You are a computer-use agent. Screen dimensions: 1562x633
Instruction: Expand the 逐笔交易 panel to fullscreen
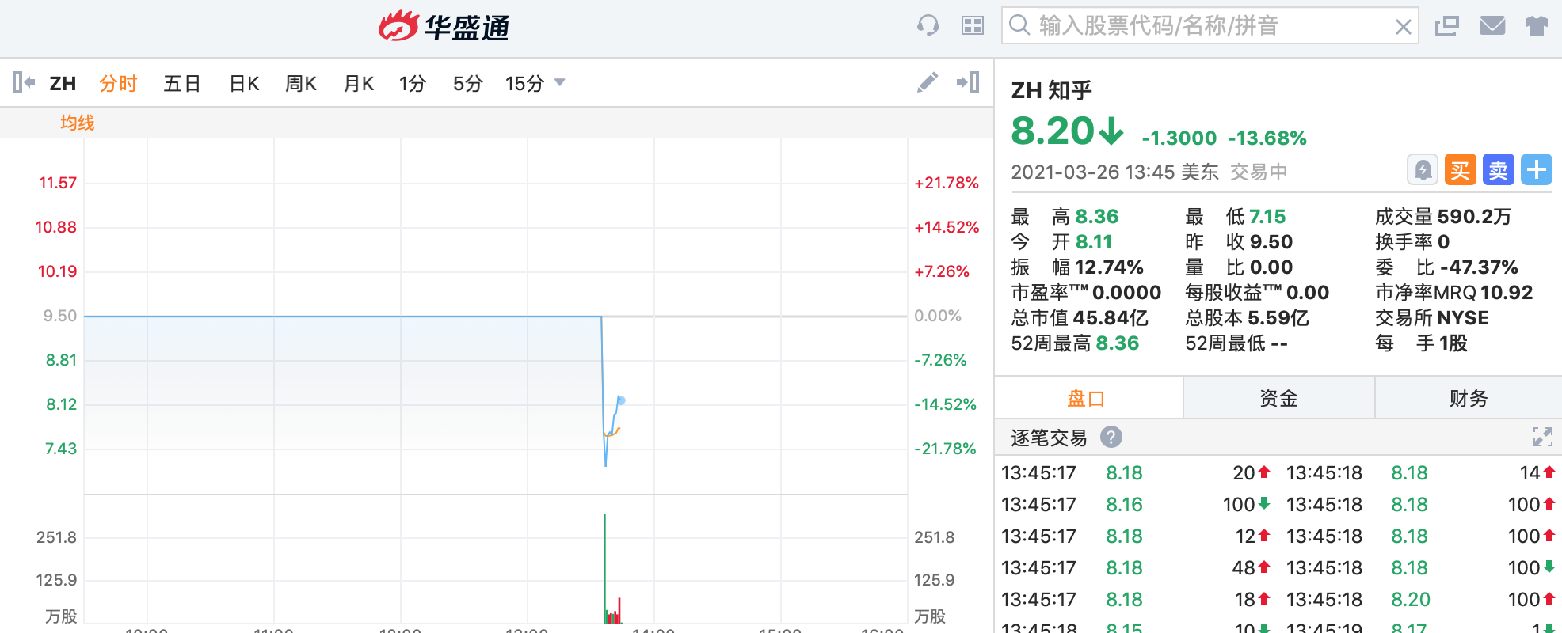click(x=1542, y=437)
